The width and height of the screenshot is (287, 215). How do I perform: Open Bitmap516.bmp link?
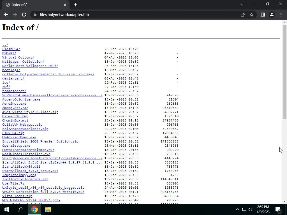pos(15,116)
